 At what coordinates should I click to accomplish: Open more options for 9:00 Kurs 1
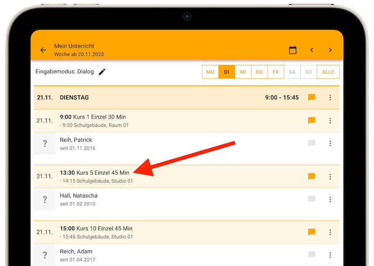click(x=330, y=121)
